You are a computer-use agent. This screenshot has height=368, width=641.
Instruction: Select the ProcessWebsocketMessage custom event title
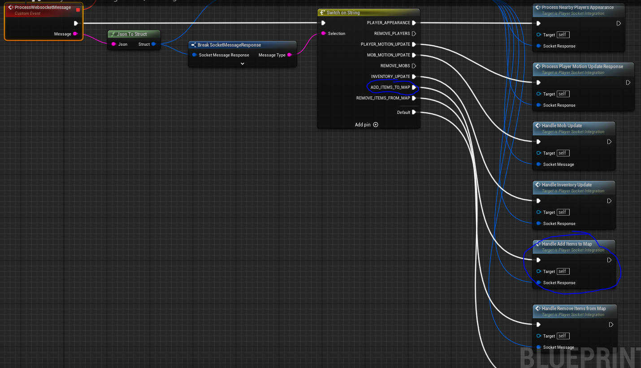click(x=43, y=8)
